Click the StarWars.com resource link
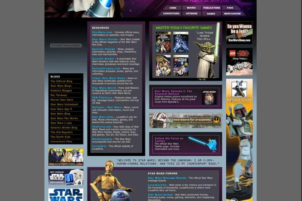Screen dimensions: 302x201 pyautogui.click(x=102, y=32)
